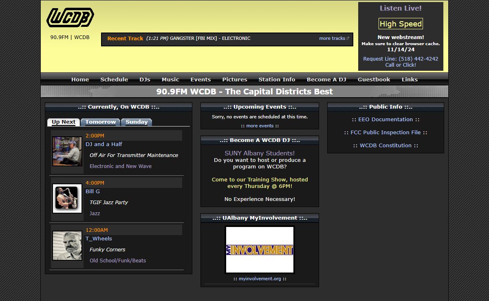Open the T_Wheels DJ link
The height and width of the screenshot is (301, 489).
click(99, 238)
